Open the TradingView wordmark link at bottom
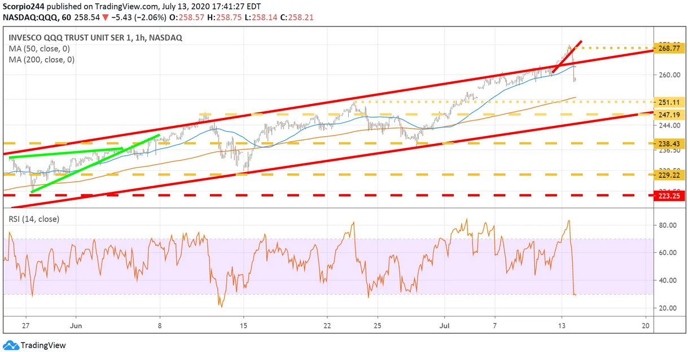 coord(43,345)
